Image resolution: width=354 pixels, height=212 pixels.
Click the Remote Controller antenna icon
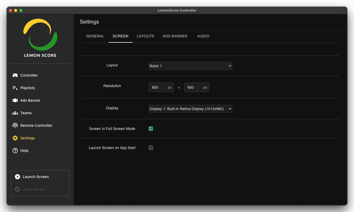pos(15,125)
